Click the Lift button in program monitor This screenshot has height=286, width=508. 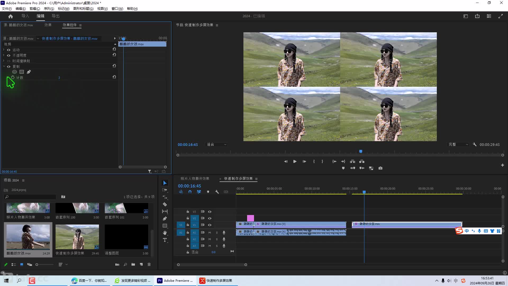352,162
